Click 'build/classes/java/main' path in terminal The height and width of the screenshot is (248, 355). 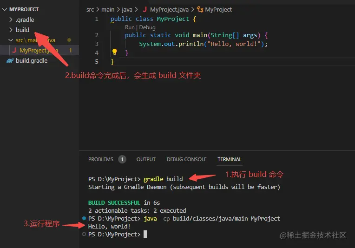pos(210,218)
